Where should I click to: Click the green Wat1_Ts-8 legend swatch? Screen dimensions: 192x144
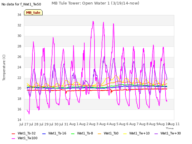[73, 134]
